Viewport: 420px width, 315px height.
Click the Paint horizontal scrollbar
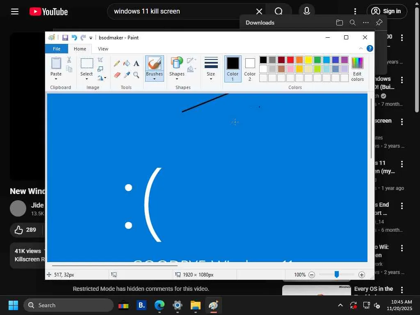[x=115, y=265]
